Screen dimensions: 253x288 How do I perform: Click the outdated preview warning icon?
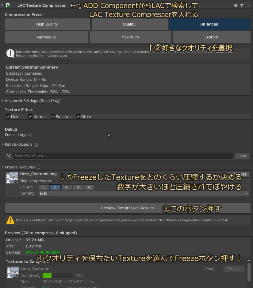tap(10, 220)
